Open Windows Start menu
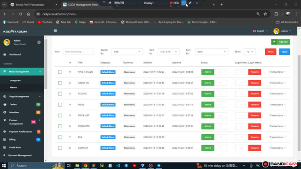The width and height of the screenshot is (301, 169). tap(4, 166)
